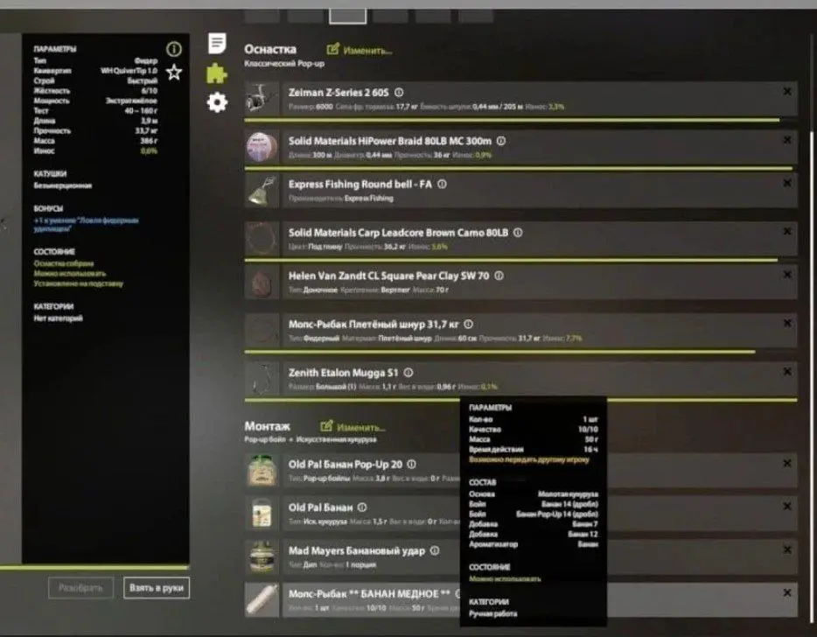Select the Mad Mayers dip jar thumbnail

262,556
